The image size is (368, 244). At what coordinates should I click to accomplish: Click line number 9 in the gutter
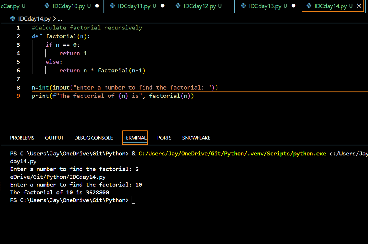18,96
